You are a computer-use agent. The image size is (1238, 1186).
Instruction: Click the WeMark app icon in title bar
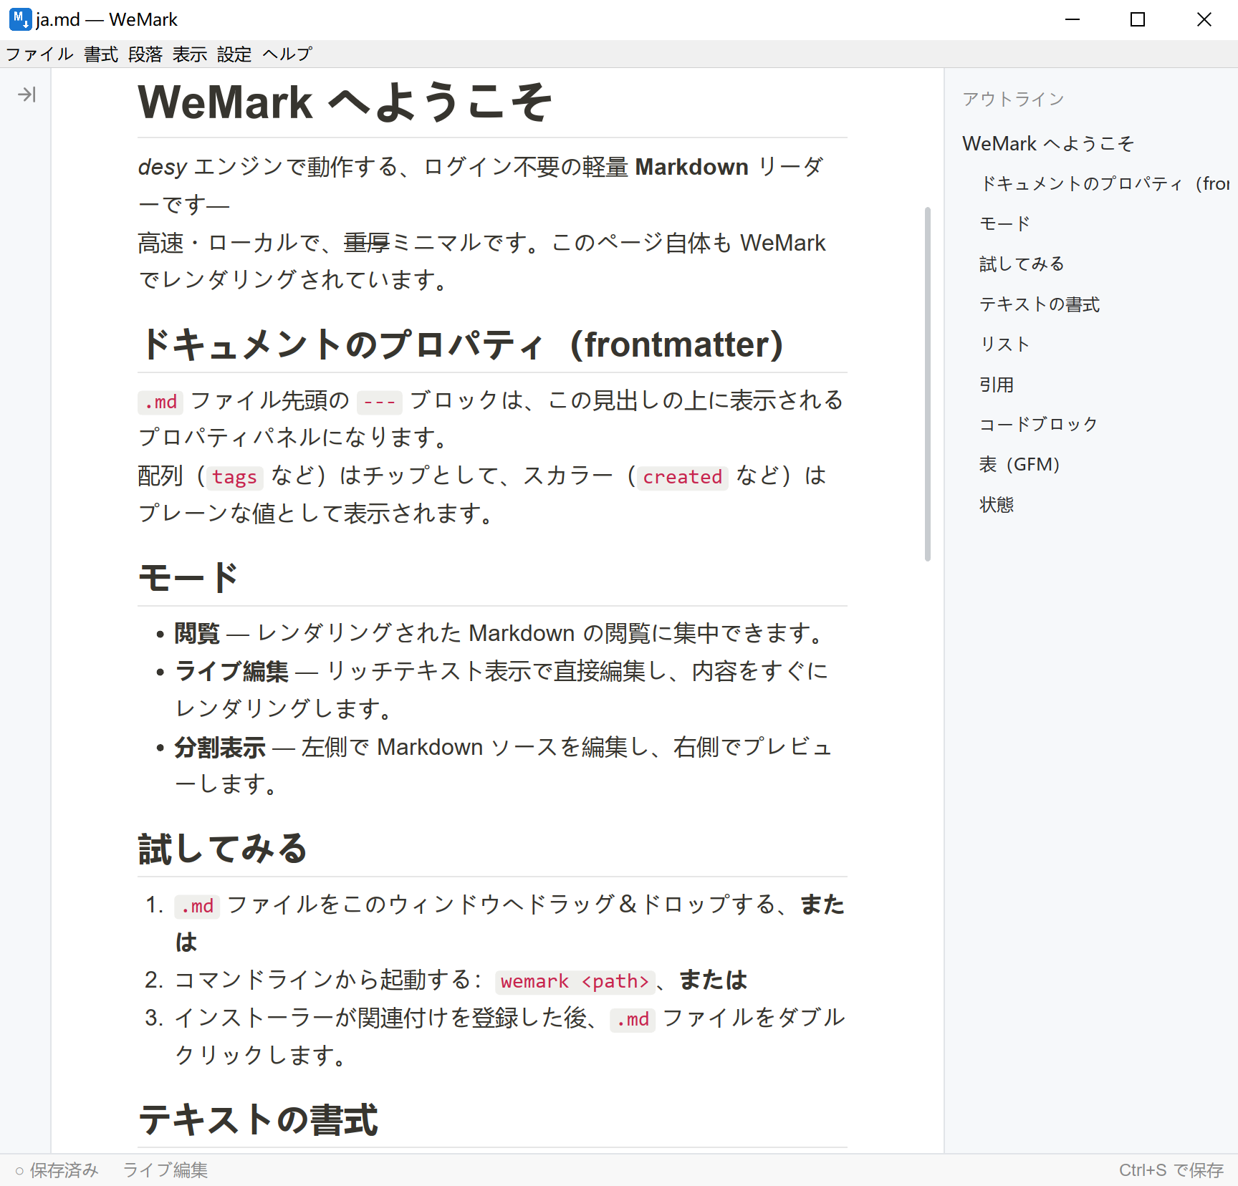20,19
